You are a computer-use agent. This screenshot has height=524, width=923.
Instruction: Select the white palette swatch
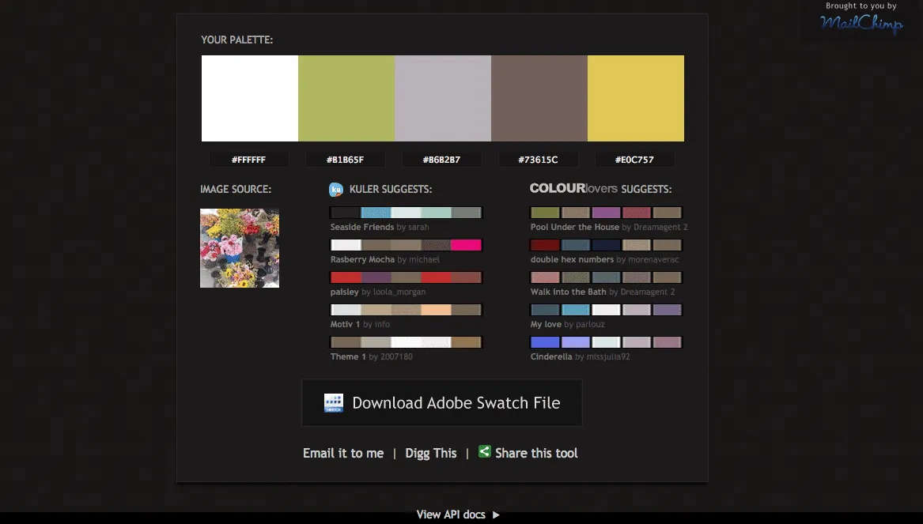250,99
